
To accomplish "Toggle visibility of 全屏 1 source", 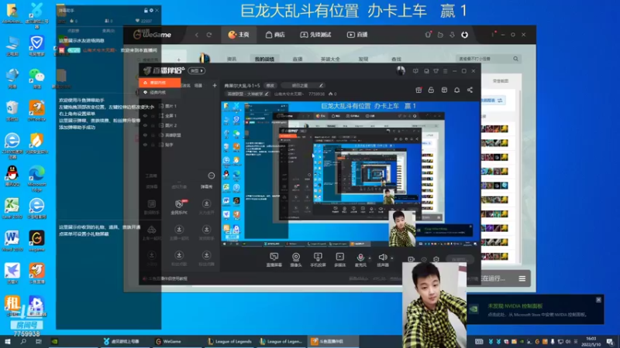I will click(x=145, y=115).
